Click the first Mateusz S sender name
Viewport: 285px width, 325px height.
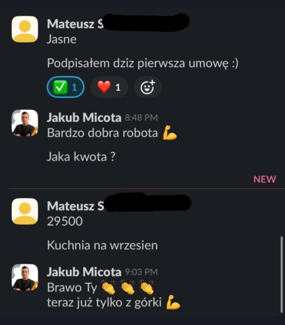point(75,24)
